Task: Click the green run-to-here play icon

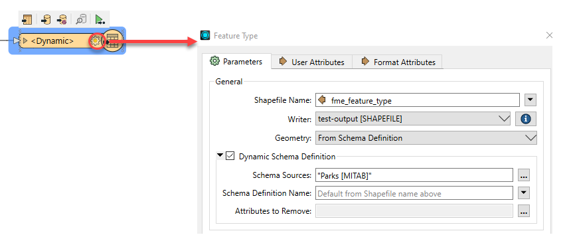Action: click(x=100, y=19)
